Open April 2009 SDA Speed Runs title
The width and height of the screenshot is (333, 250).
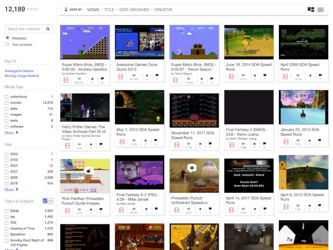pyautogui.click(x=300, y=67)
